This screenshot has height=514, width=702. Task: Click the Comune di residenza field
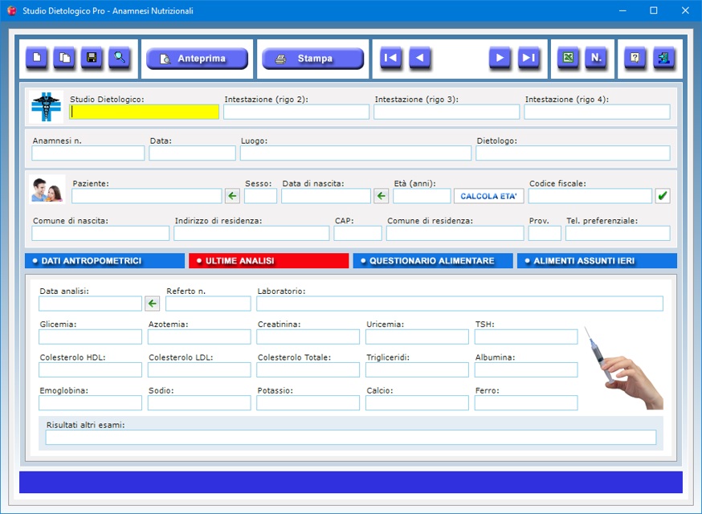click(455, 233)
